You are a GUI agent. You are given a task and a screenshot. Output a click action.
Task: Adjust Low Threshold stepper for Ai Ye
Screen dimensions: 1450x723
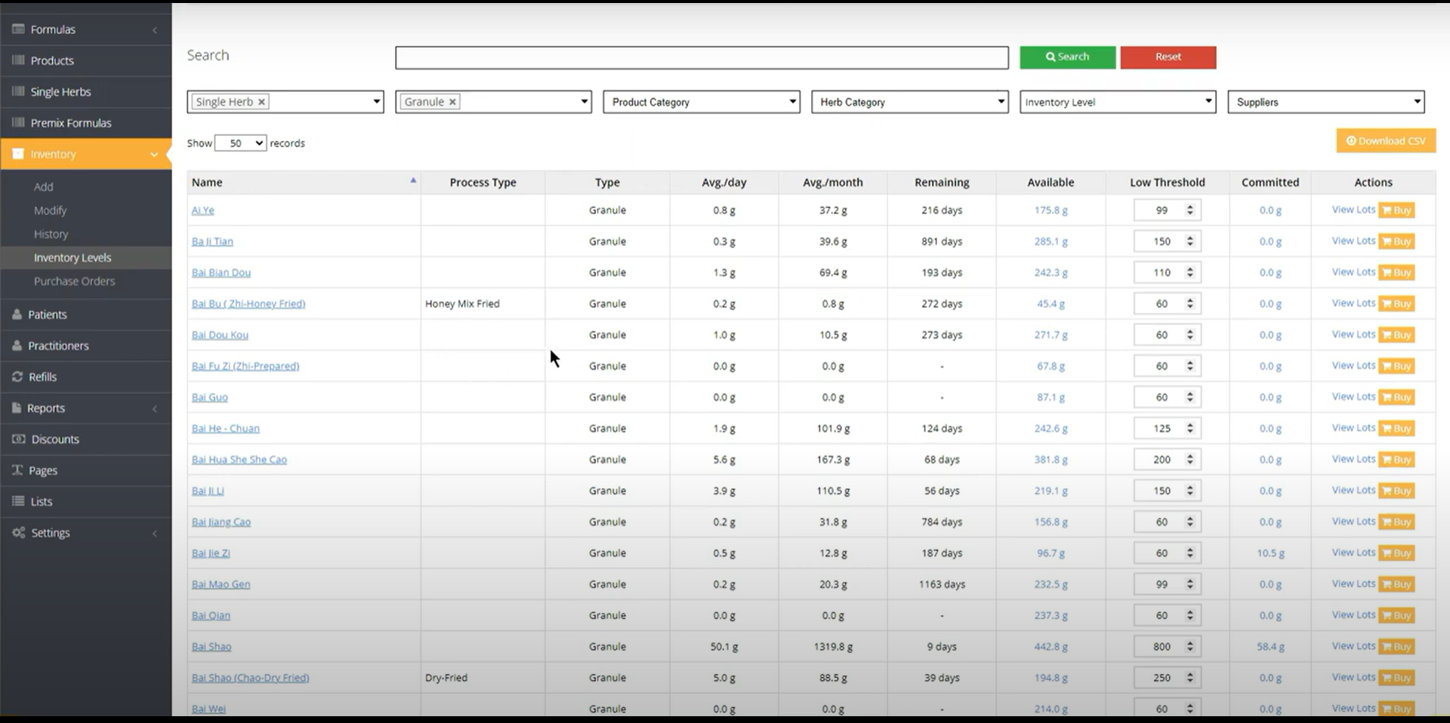[1190, 211]
